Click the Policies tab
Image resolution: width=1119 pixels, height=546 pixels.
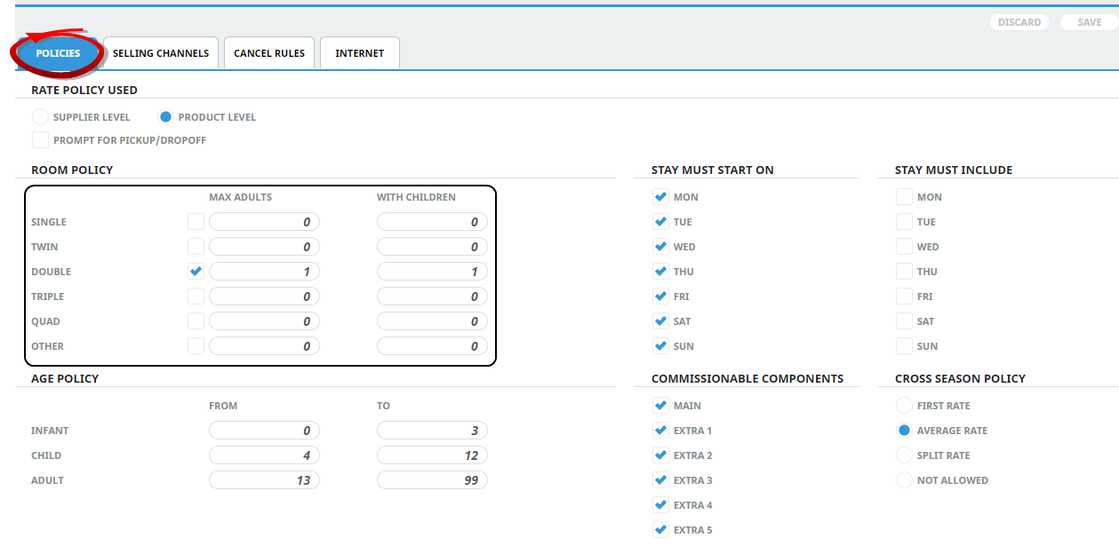[x=58, y=53]
